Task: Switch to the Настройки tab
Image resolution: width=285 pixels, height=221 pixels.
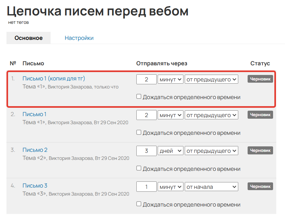Action: [x=79, y=38]
